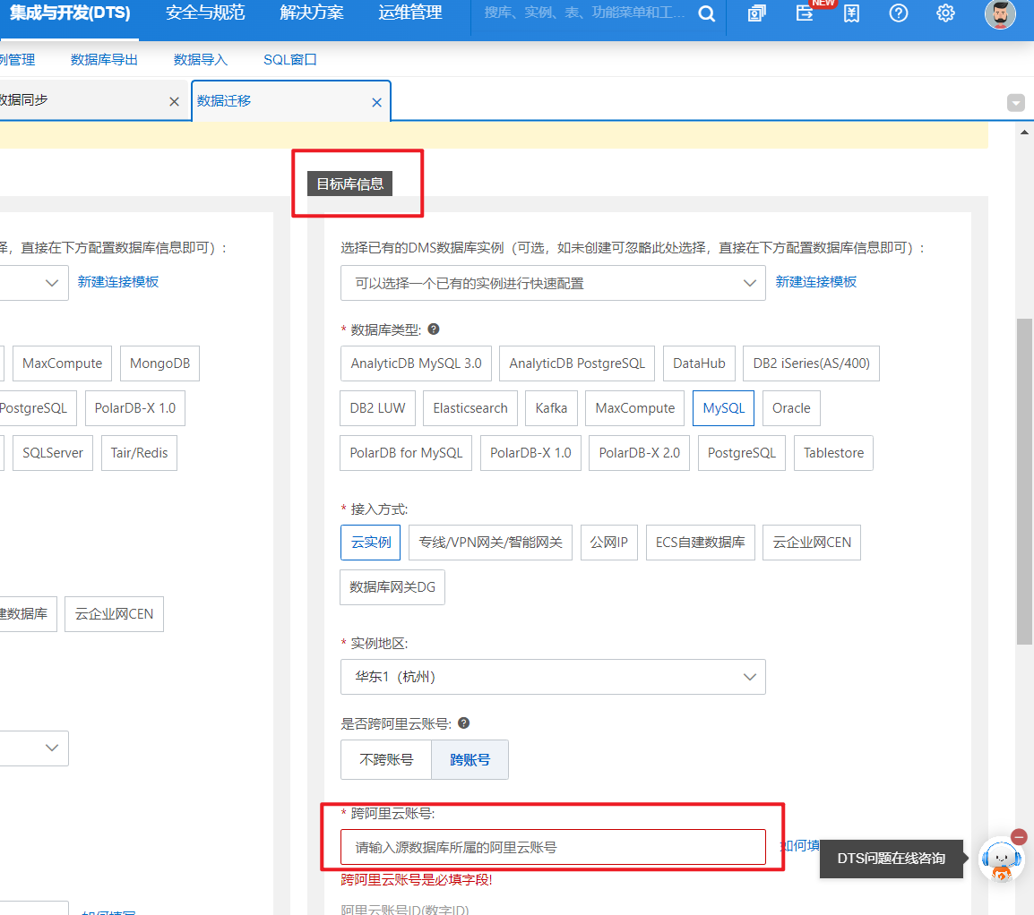
Task: Select 不跨账号 option
Action: 386,759
